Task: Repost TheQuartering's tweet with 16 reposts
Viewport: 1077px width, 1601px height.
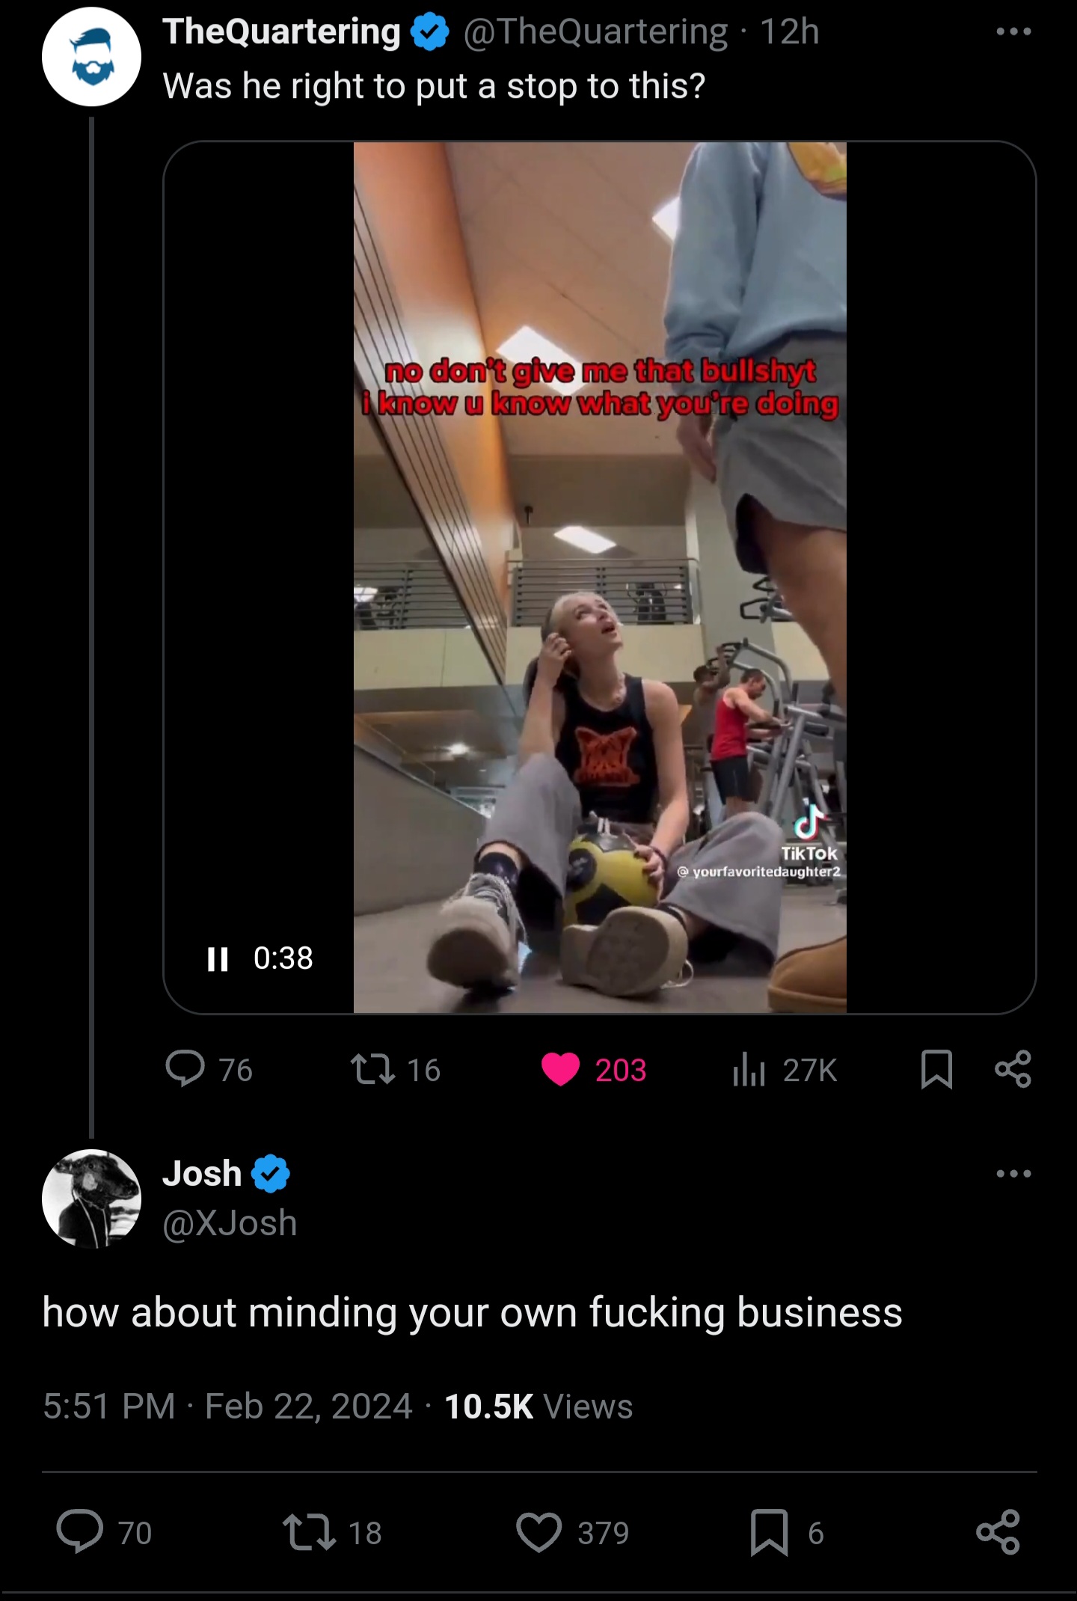Action: pyautogui.click(x=373, y=1068)
